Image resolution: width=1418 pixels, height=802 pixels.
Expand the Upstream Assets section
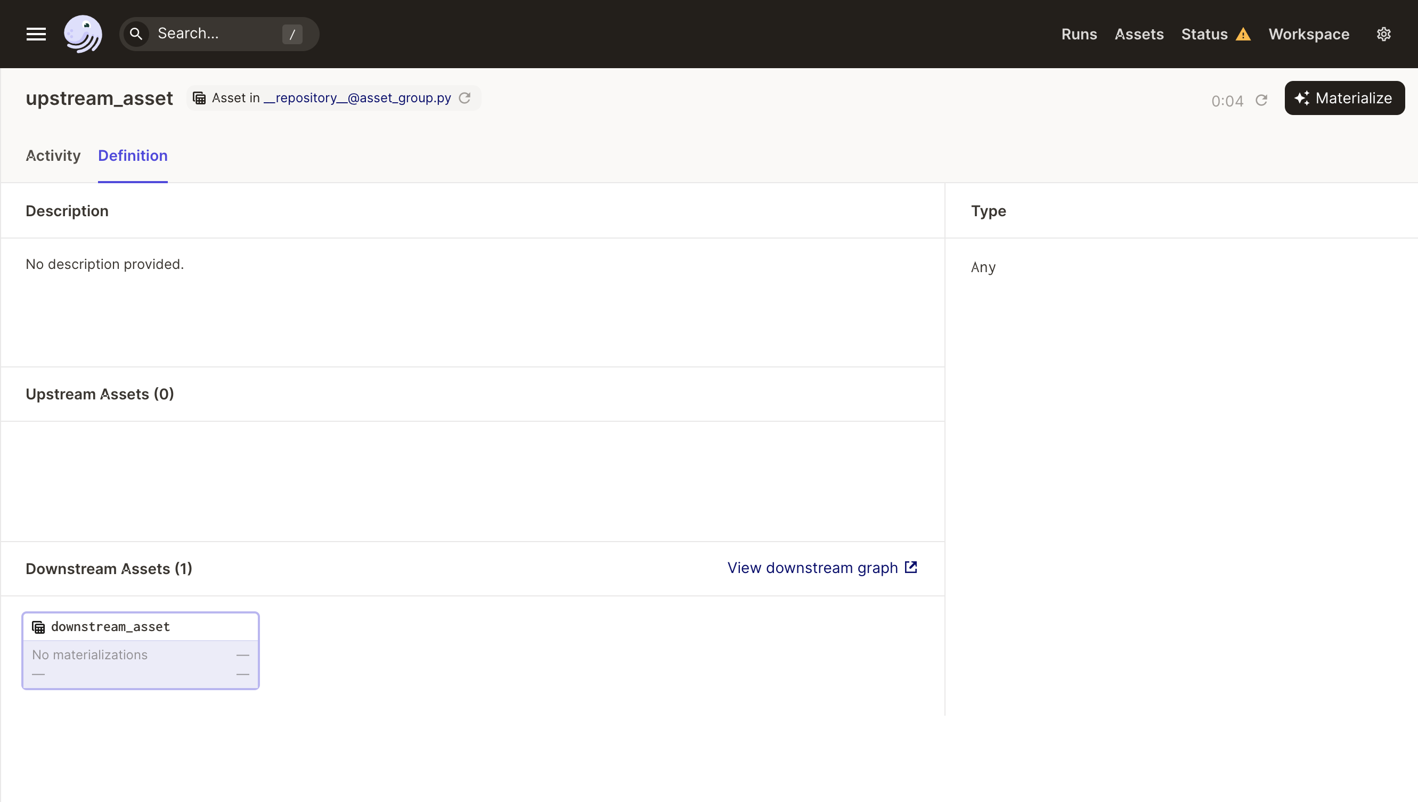(x=100, y=394)
